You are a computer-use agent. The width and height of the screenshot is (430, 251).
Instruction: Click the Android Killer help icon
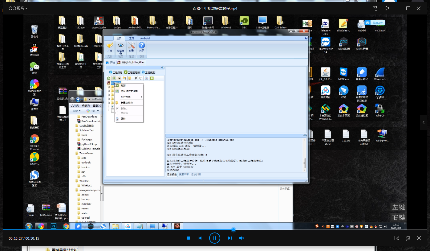(x=306, y=38)
